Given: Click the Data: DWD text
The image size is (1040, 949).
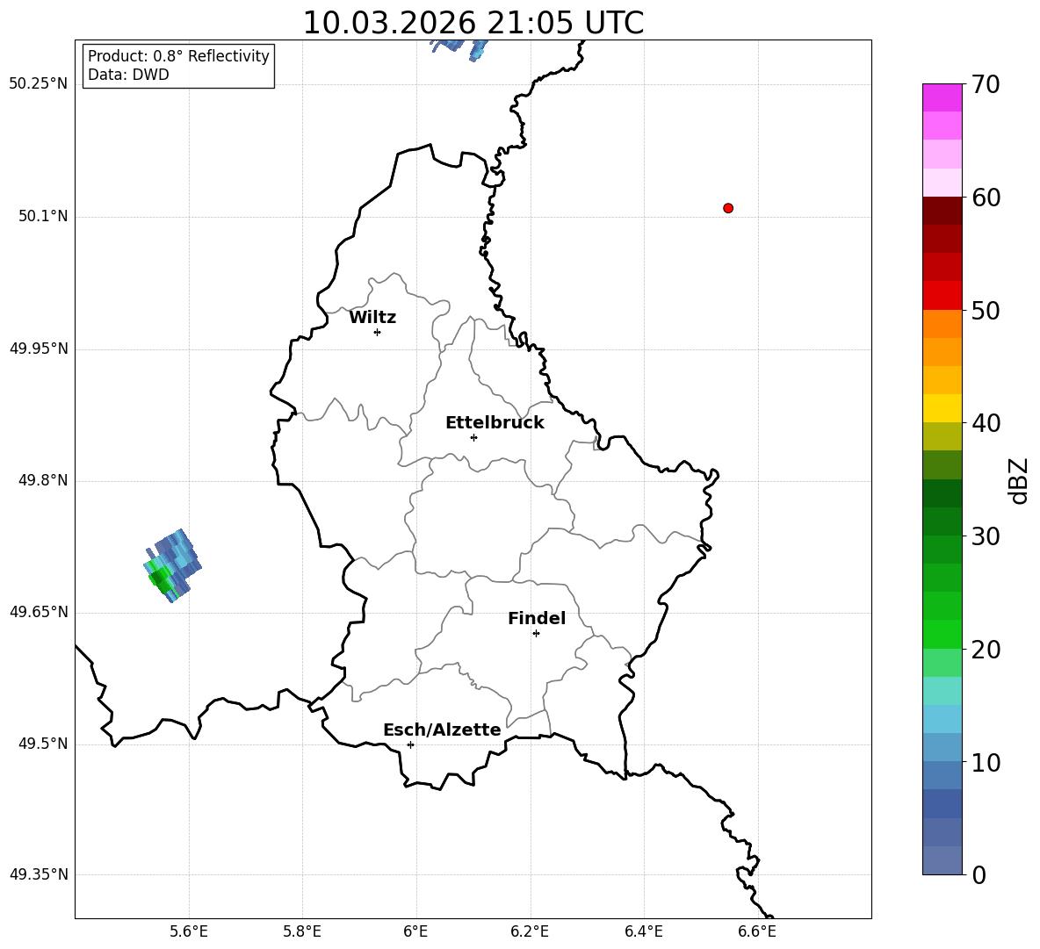Looking at the screenshot, I should click(128, 75).
